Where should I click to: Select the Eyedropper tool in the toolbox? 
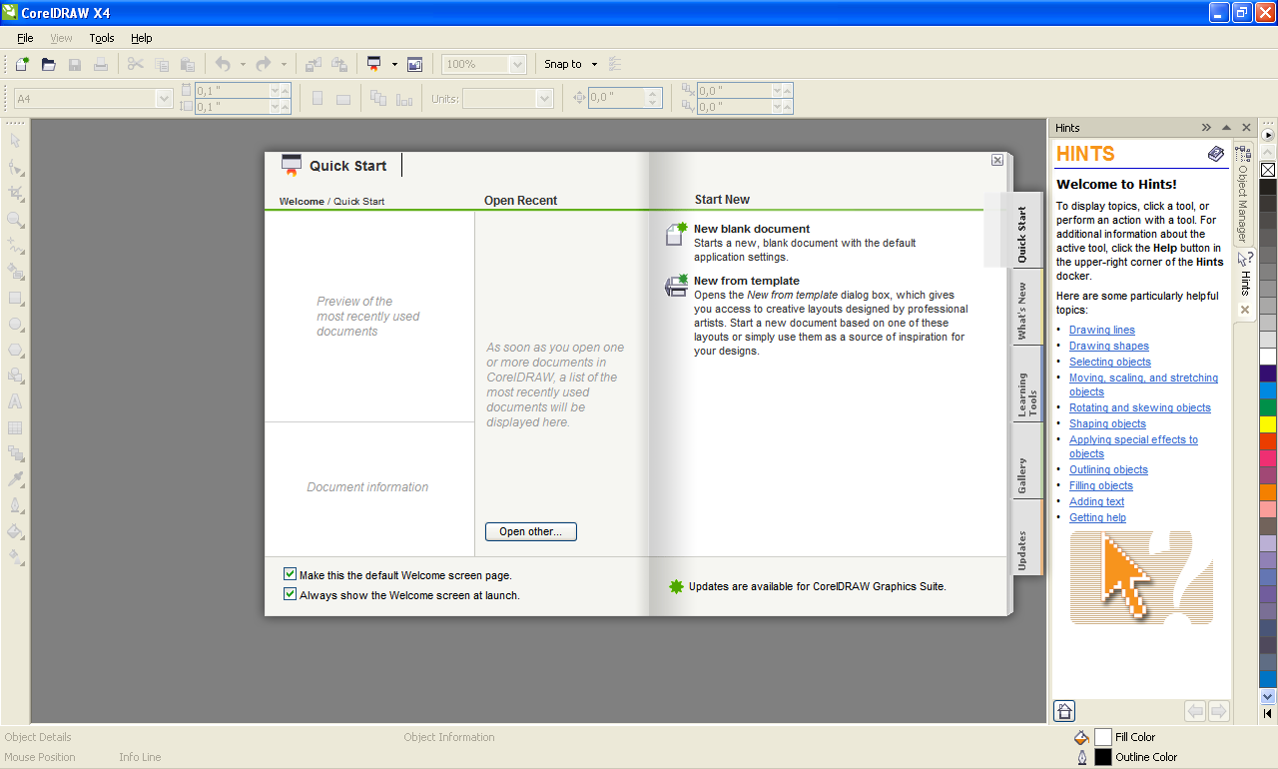(x=16, y=479)
